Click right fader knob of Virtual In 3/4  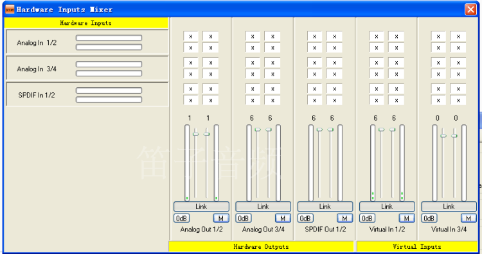(454, 135)
